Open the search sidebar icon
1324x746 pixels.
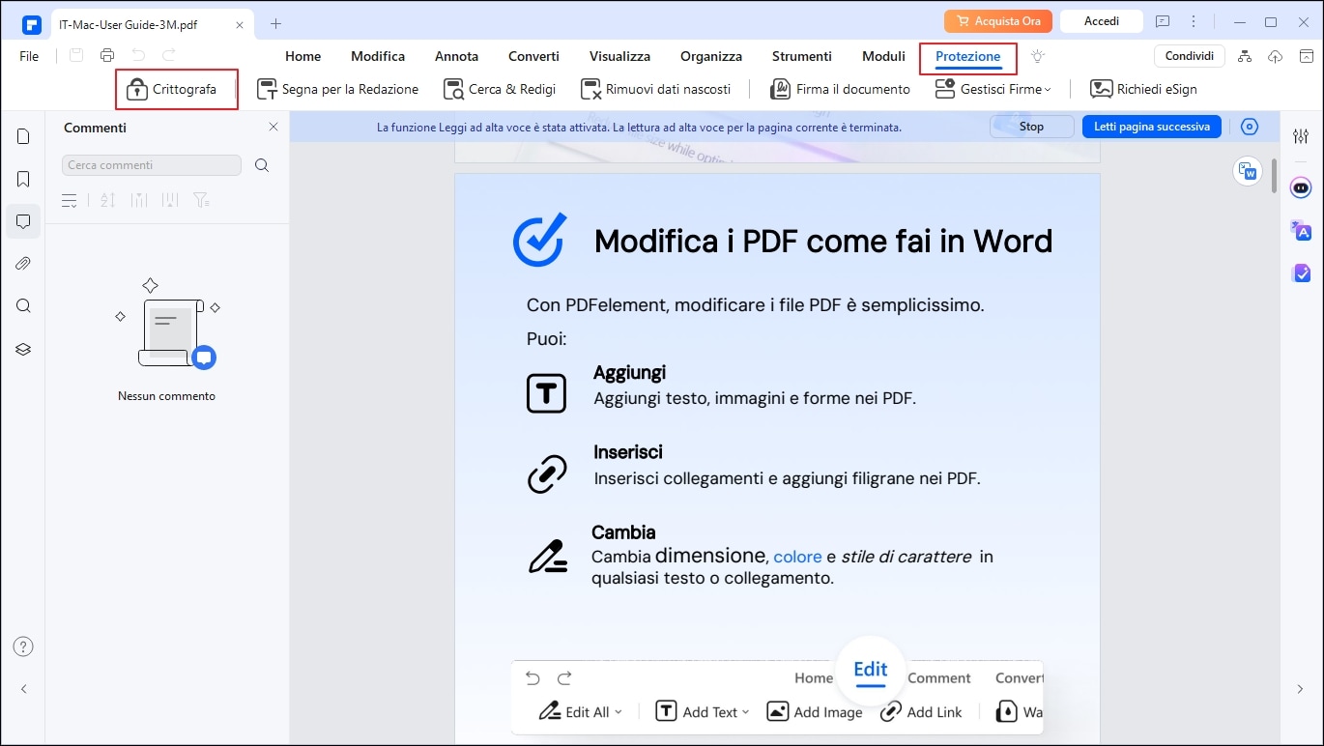(23, 306)
